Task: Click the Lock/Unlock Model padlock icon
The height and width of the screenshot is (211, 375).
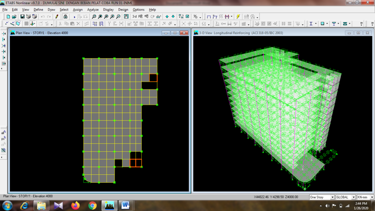Action: 65,16
